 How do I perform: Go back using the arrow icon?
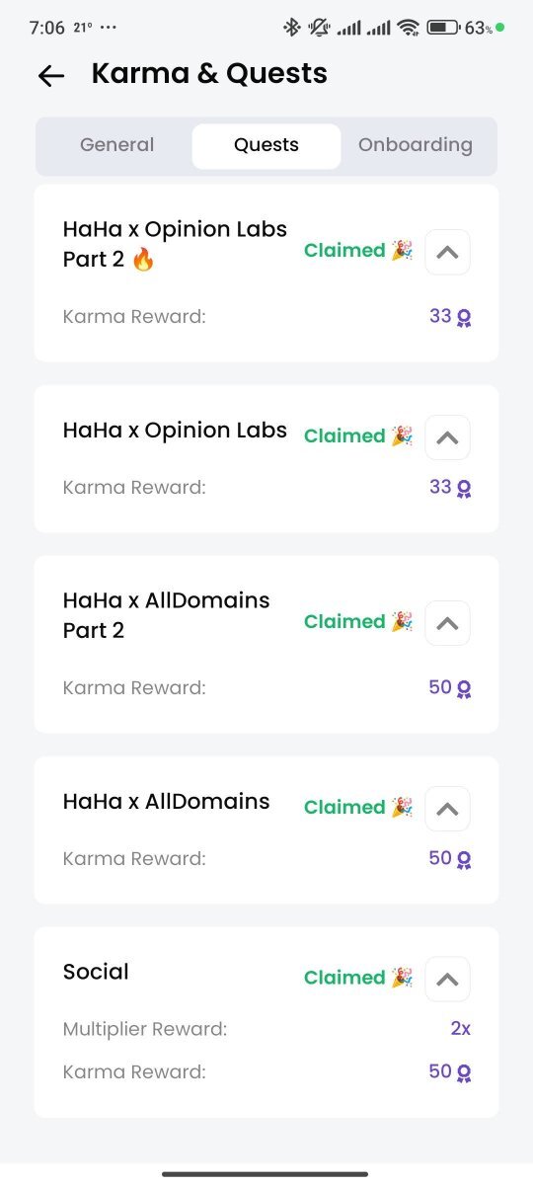pos(51,76)
